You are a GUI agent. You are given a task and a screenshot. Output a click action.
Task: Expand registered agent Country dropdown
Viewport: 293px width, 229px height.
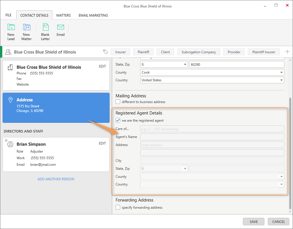212,184
